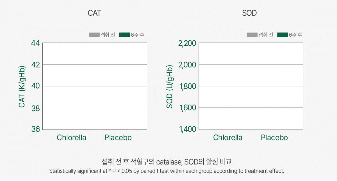Click the 36 tick on CAT axis
The height and width of the screenshot is (181, 337).
point(35,129)
